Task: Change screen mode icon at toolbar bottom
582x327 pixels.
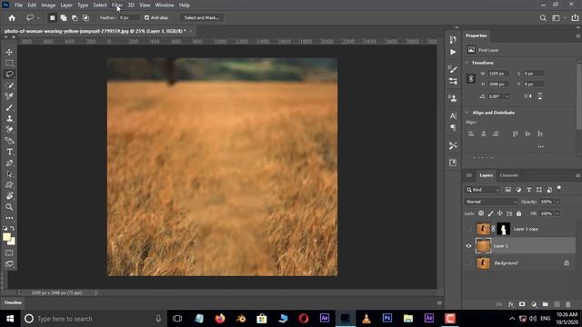Action: [x=9, y=264]
